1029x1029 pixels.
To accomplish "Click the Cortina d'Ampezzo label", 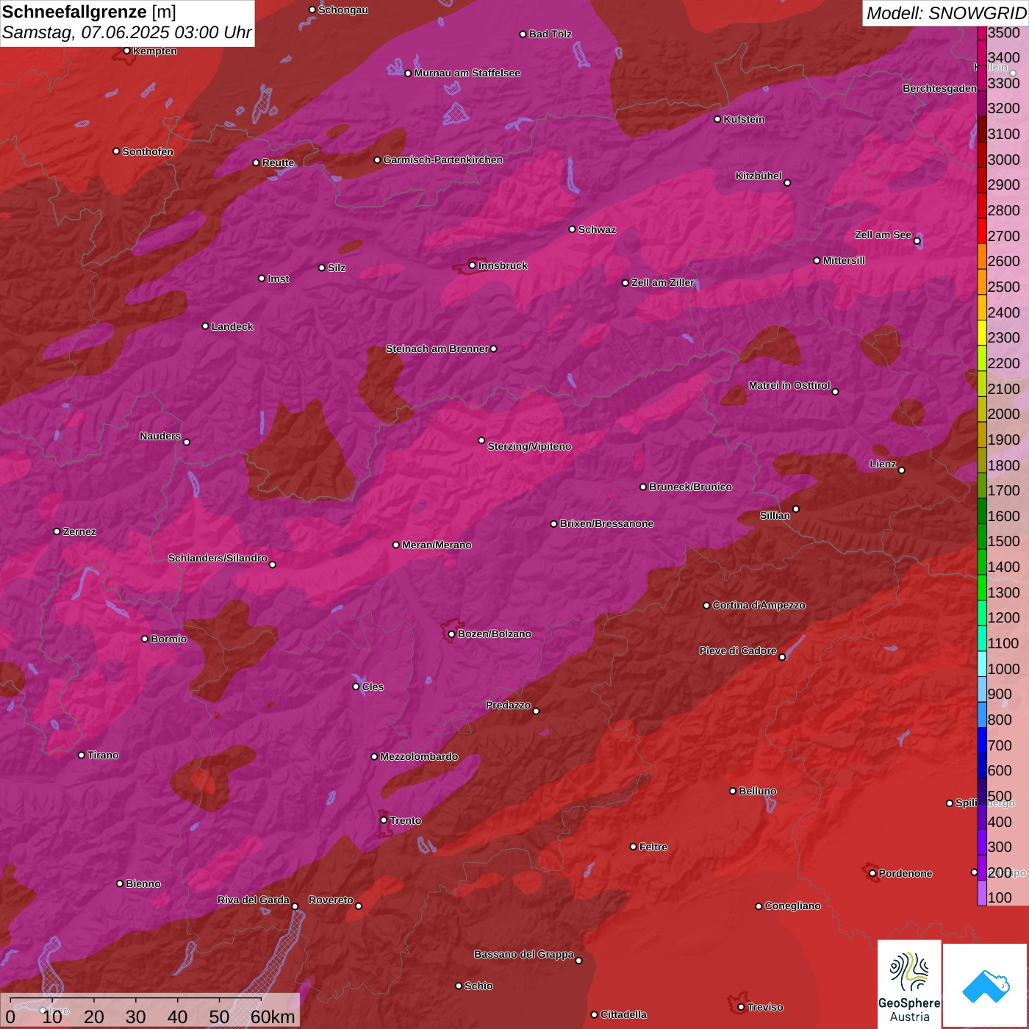I will tap(759, 605).
